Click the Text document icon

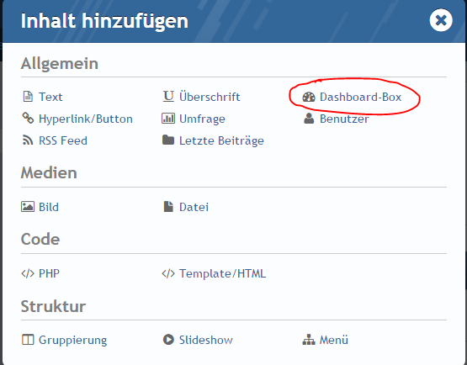pos(28,97)
